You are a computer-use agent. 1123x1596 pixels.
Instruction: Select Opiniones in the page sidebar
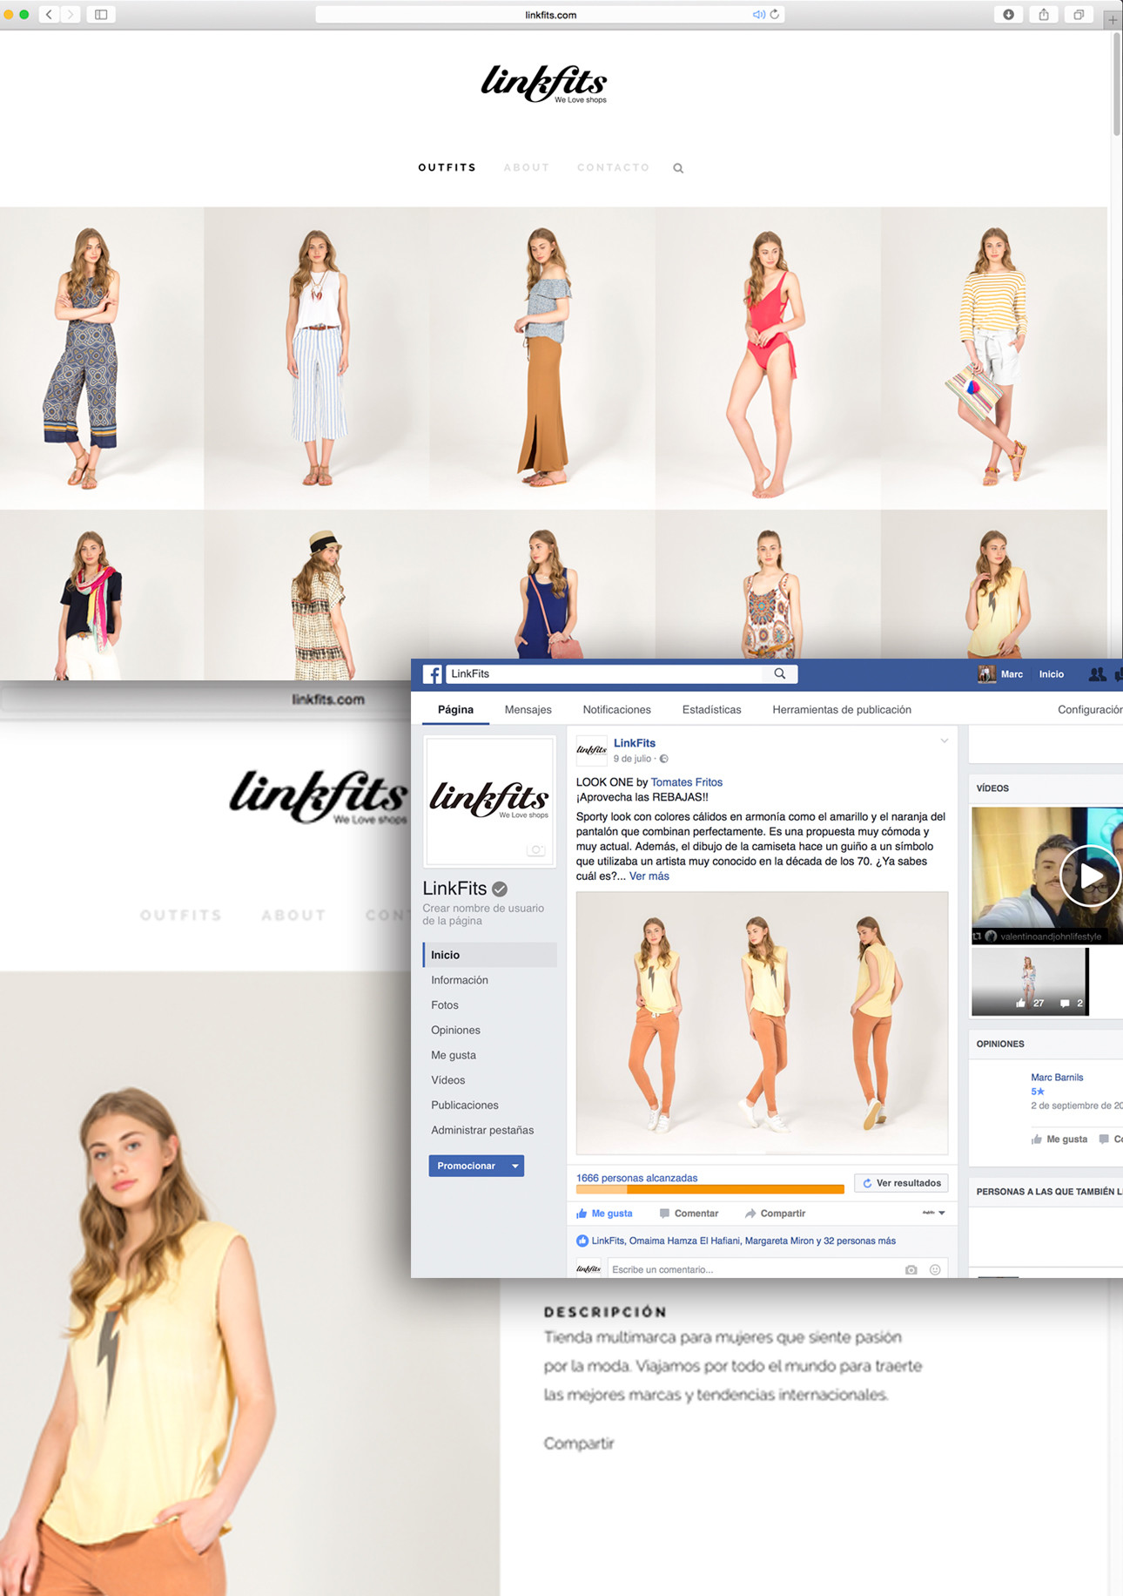tap(455, 1030)
